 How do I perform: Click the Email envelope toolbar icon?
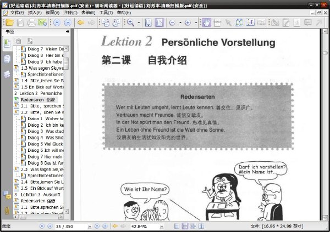42,22
